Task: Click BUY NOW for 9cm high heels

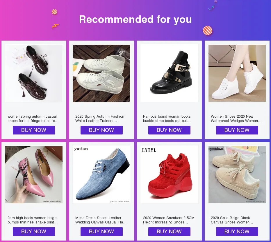Action: click(34, 232)
